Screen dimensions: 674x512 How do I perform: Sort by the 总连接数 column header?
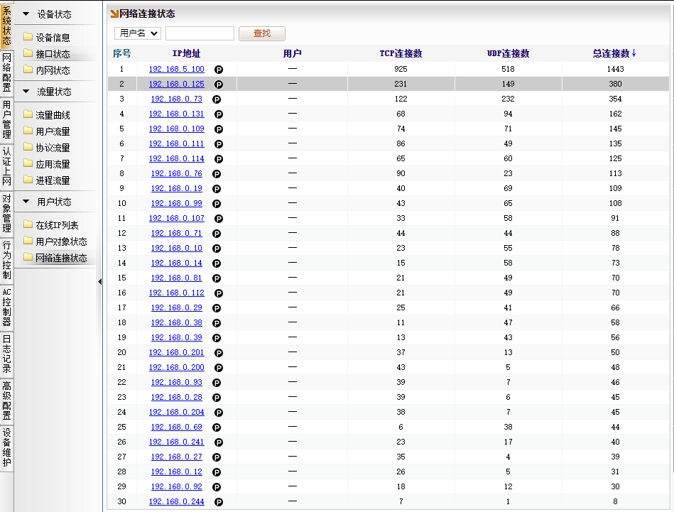click(614, 53)
